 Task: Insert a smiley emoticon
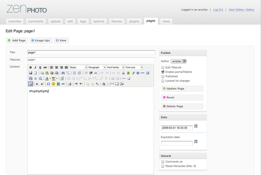click(x=53, y=84)
